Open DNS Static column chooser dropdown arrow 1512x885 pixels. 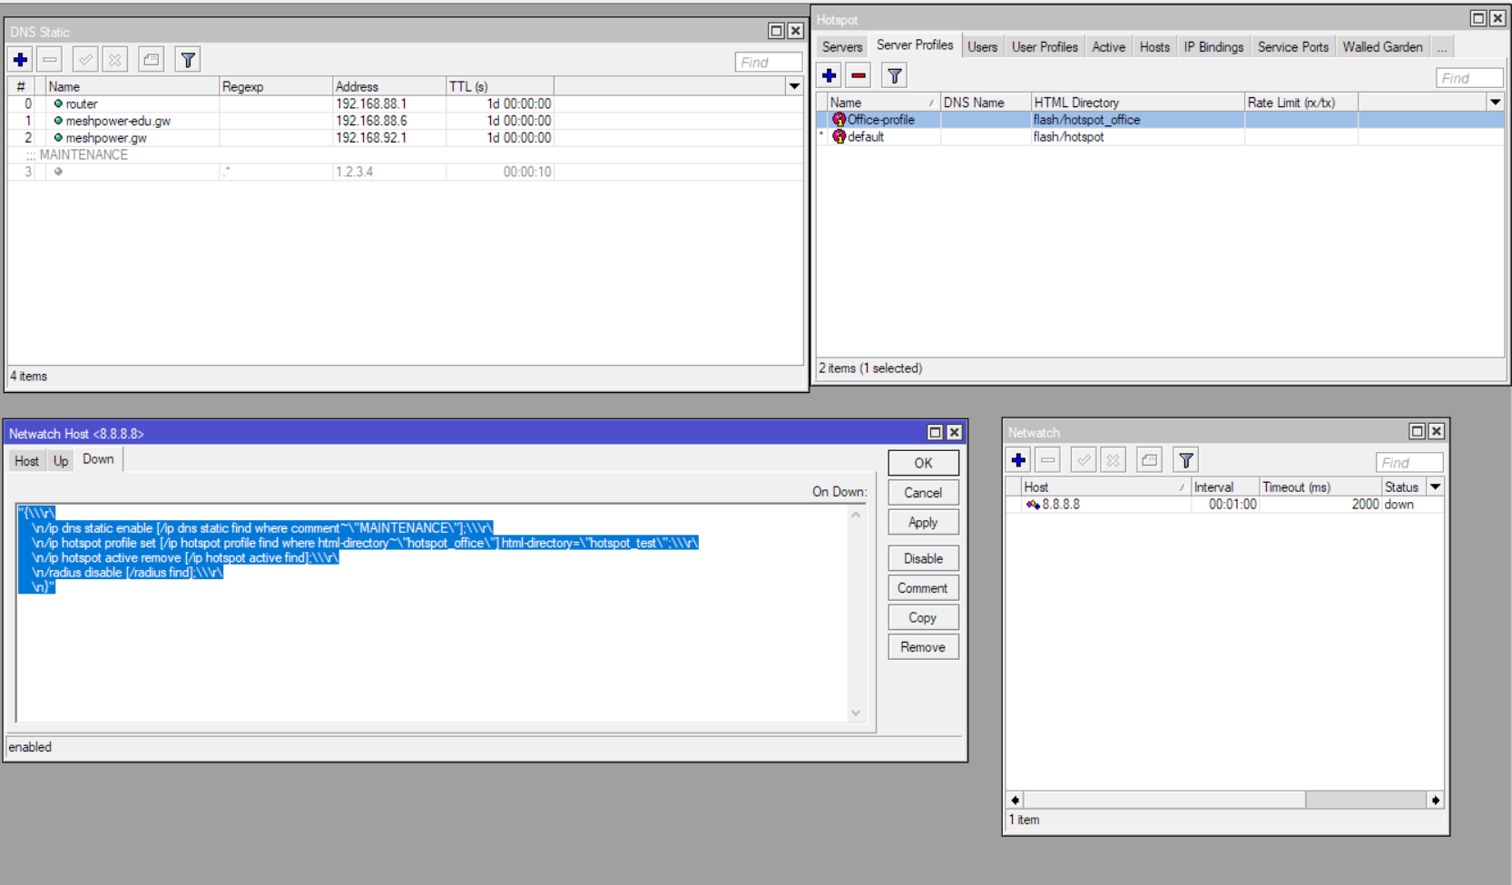pyautogui.click(x=794, y=86)
